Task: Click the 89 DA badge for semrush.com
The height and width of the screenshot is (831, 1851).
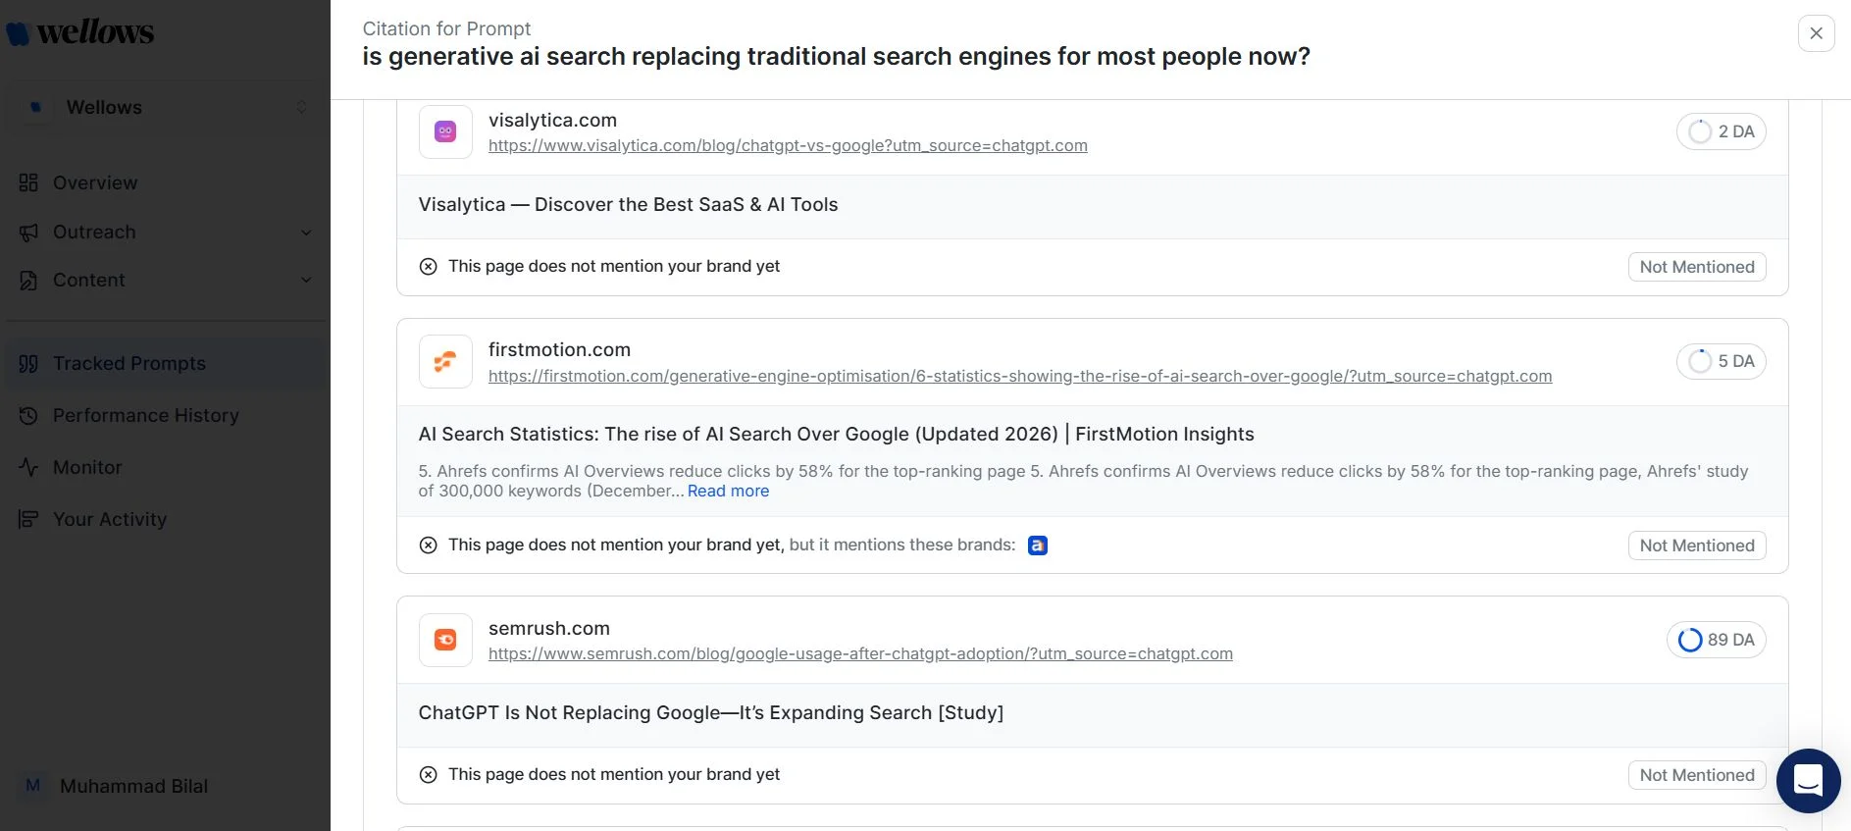Action: point(1716,640)
